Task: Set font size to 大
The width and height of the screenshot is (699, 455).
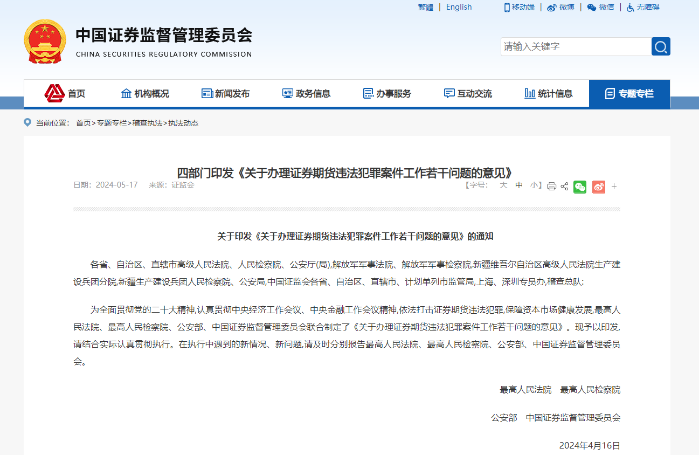Action: point(503,185)
